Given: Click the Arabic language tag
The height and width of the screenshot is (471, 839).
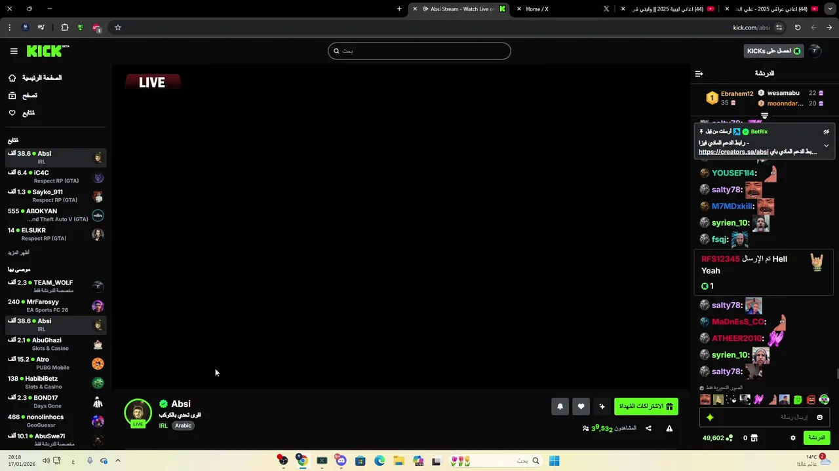Looking at the screenshot, I should (x=183, y=426).
